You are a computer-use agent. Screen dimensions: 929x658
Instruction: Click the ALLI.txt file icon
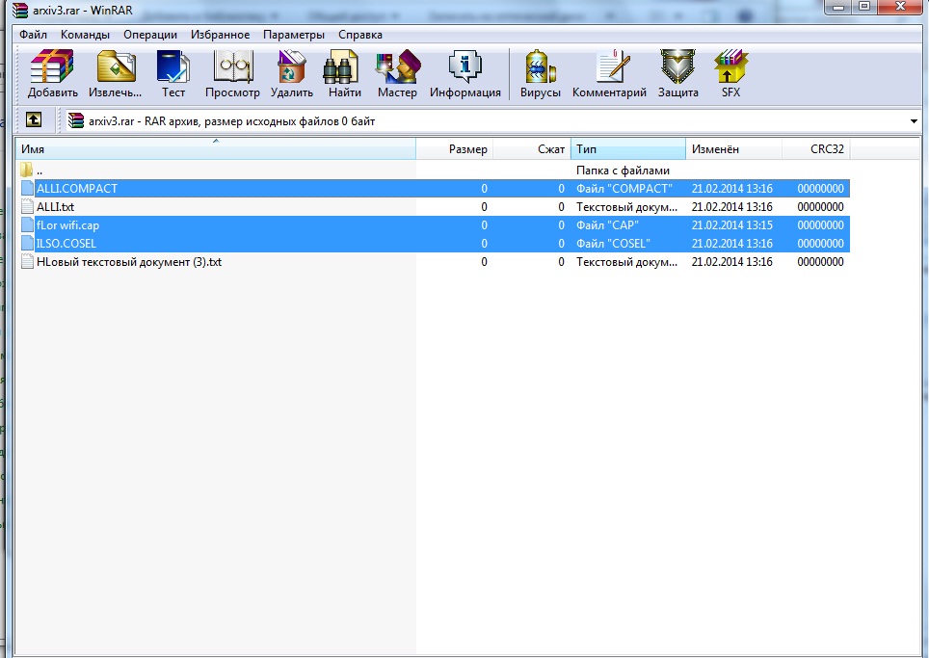27,207
